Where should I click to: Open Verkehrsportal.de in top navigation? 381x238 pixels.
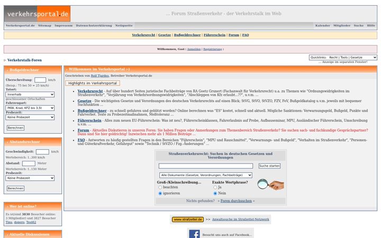[x=20, y=25]
